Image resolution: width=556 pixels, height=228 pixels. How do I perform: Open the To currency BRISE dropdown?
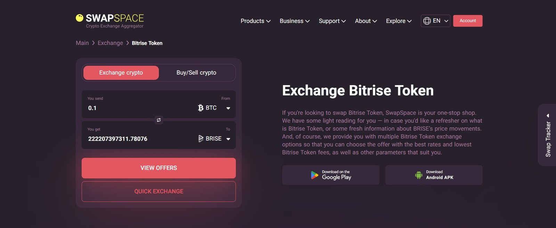228,139
